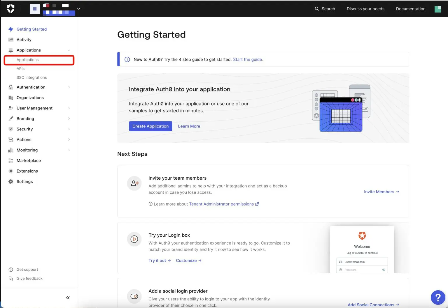Open the Activity menu item
The image size is (448, 308).
pos(24,40)
